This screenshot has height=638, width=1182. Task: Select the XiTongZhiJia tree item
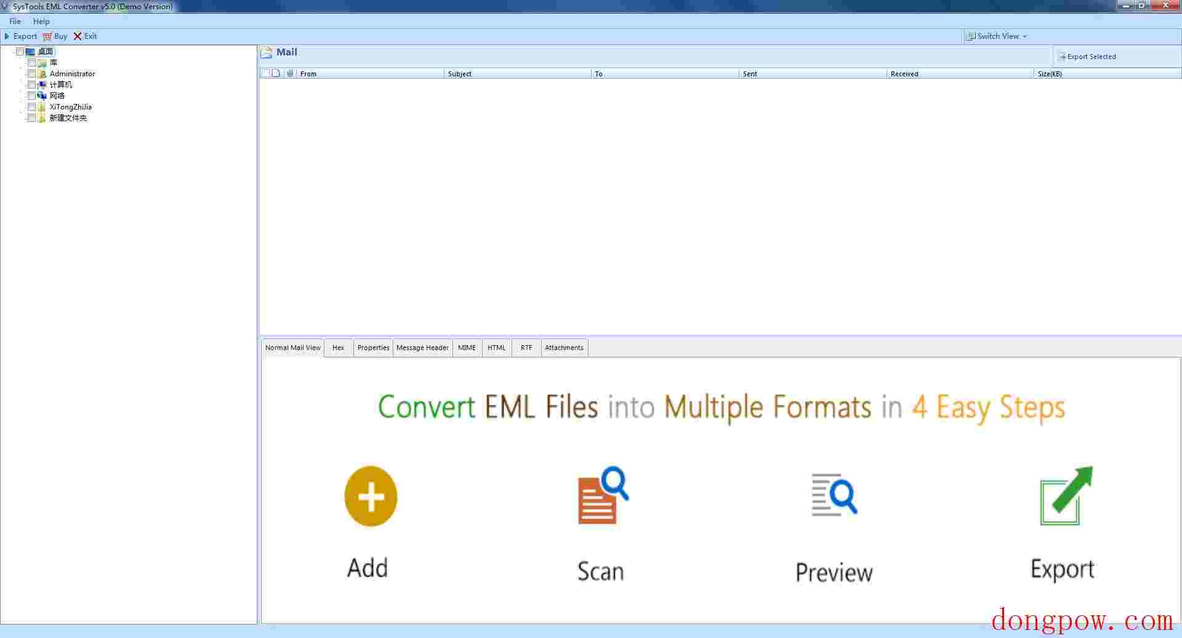(x=71, y=107)
